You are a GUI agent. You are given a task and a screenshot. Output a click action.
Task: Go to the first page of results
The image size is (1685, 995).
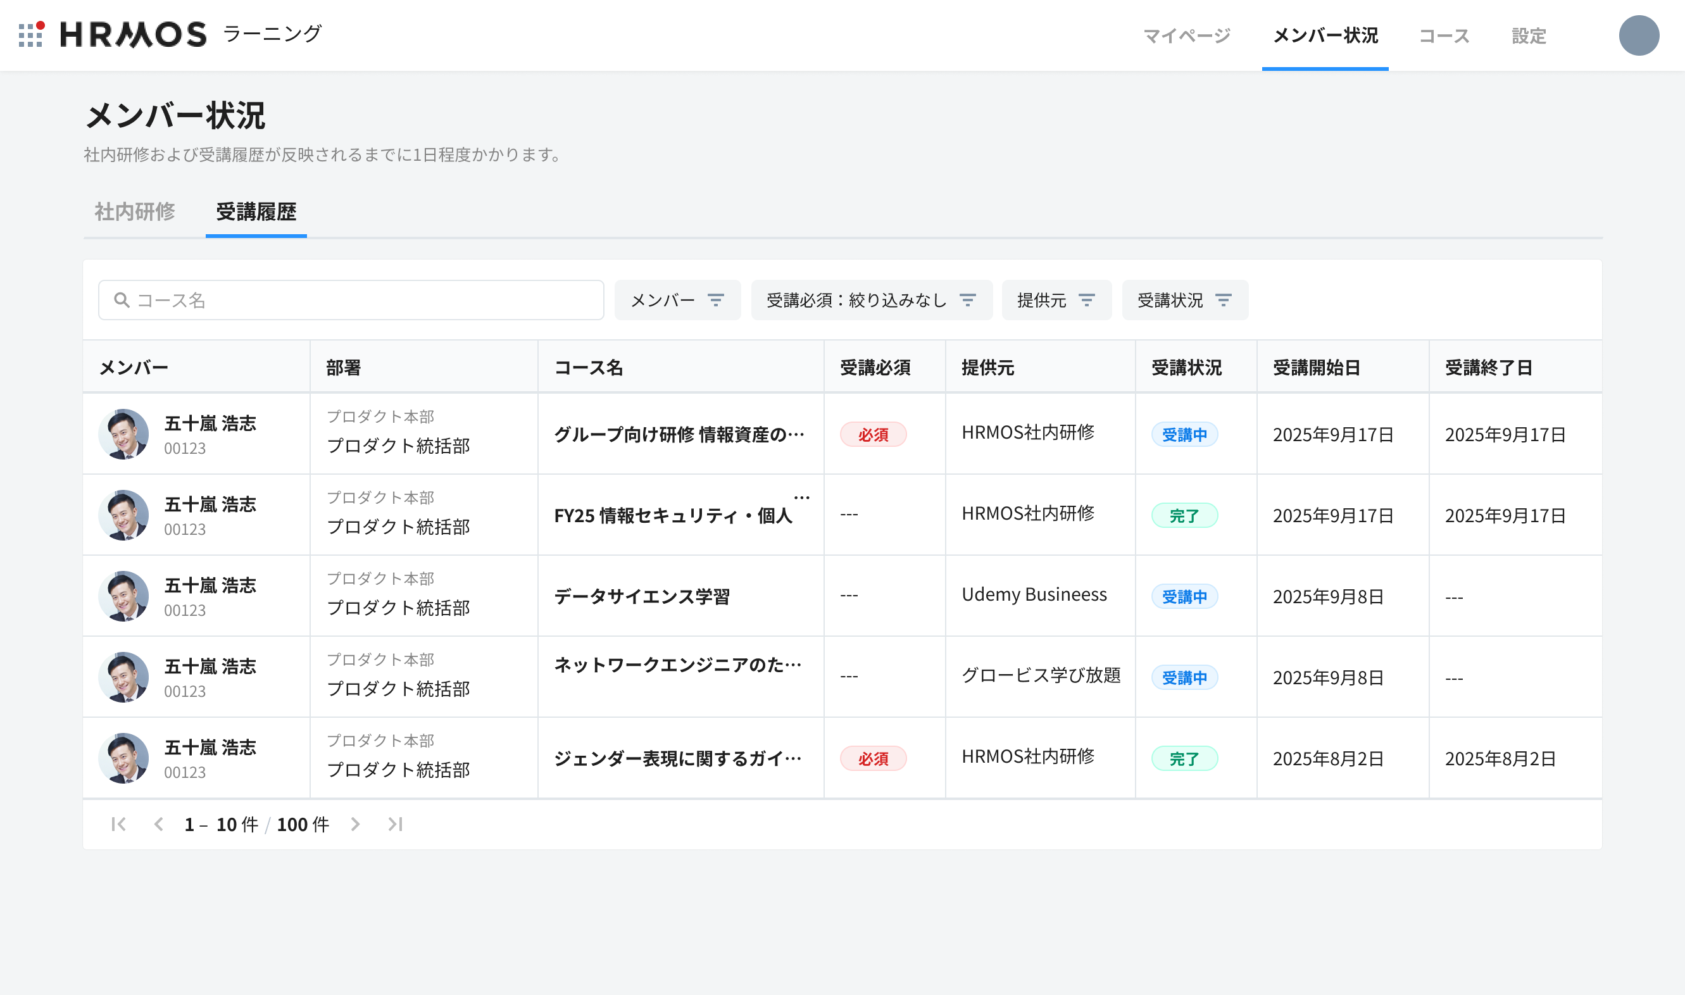(x=118, y=824)
